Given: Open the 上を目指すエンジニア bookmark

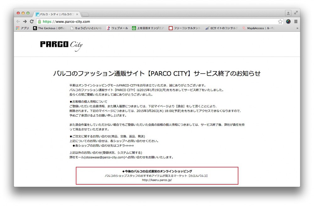Looking at the screenshot, I should pyautogui.click(x=148, y=28).
